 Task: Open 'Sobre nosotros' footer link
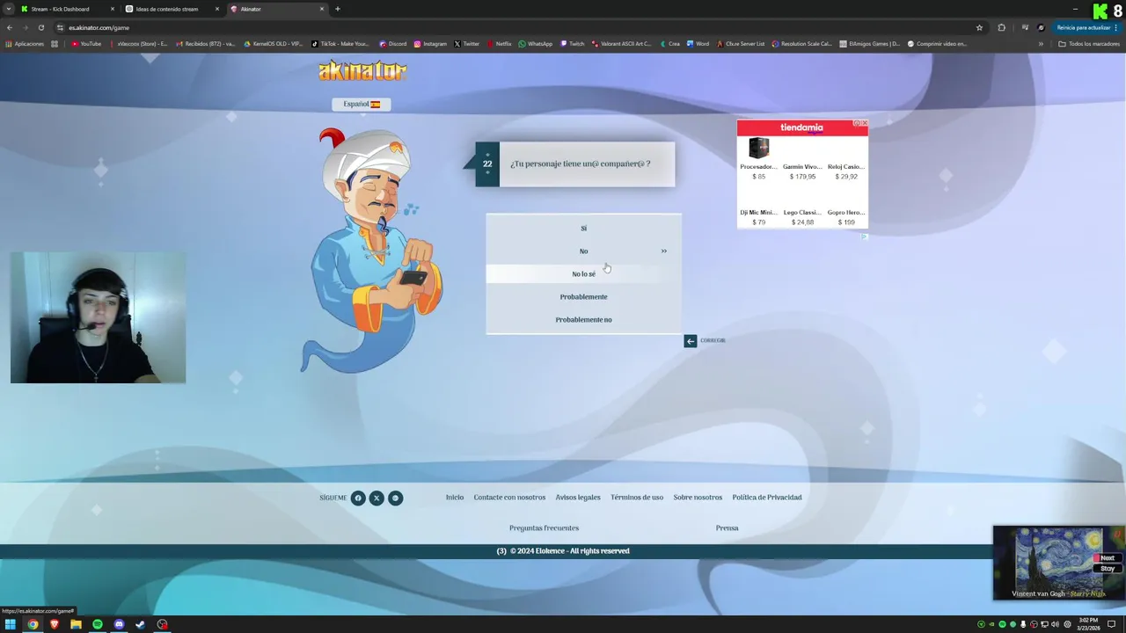coord(698,498)
